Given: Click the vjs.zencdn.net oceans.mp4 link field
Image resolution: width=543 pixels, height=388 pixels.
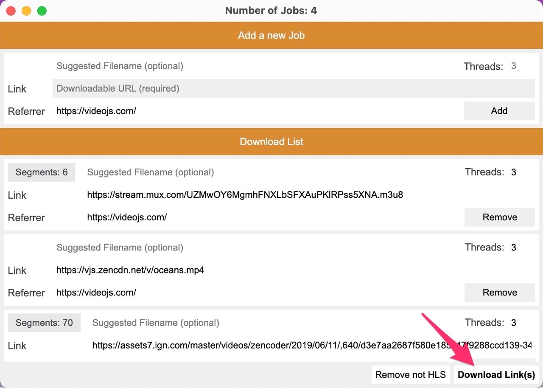Looking at the screenshot, I should click(294, 270).
